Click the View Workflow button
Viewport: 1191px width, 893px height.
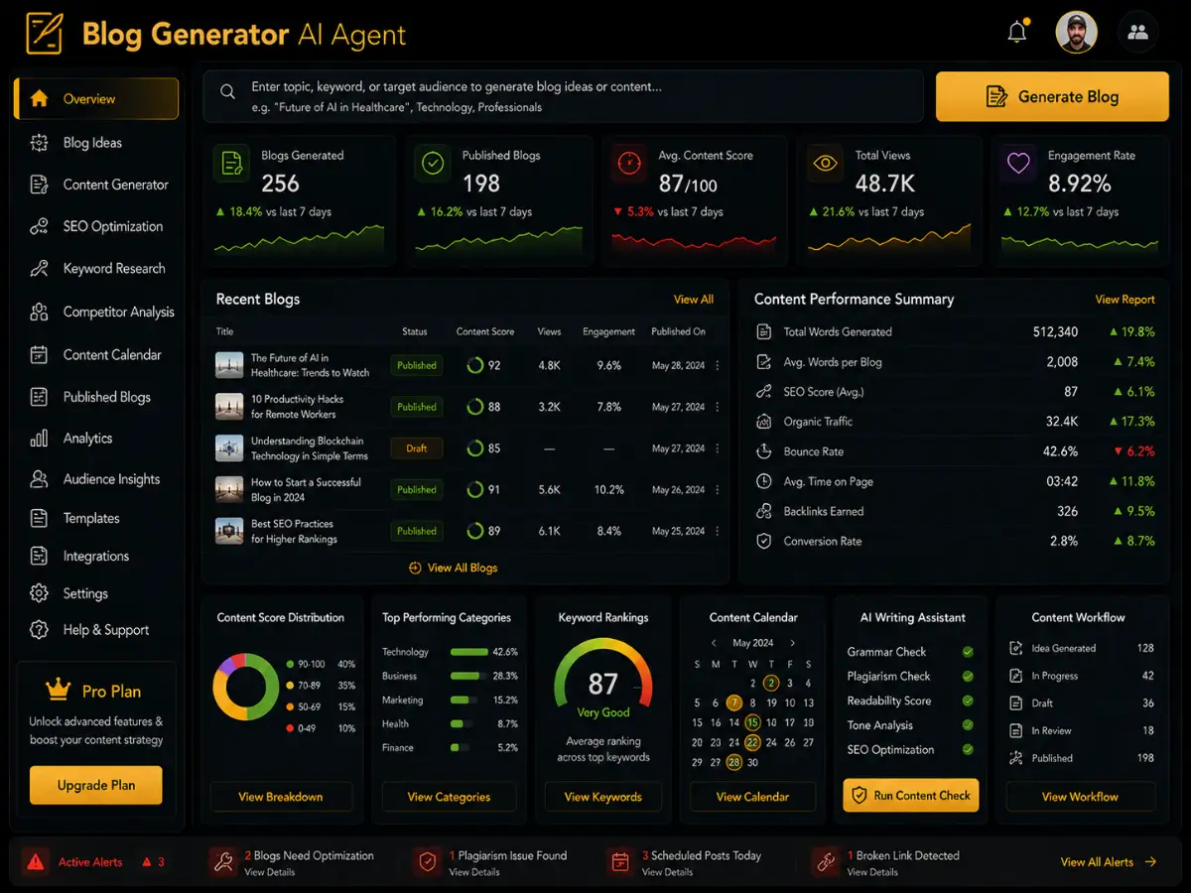[1080, 797]
